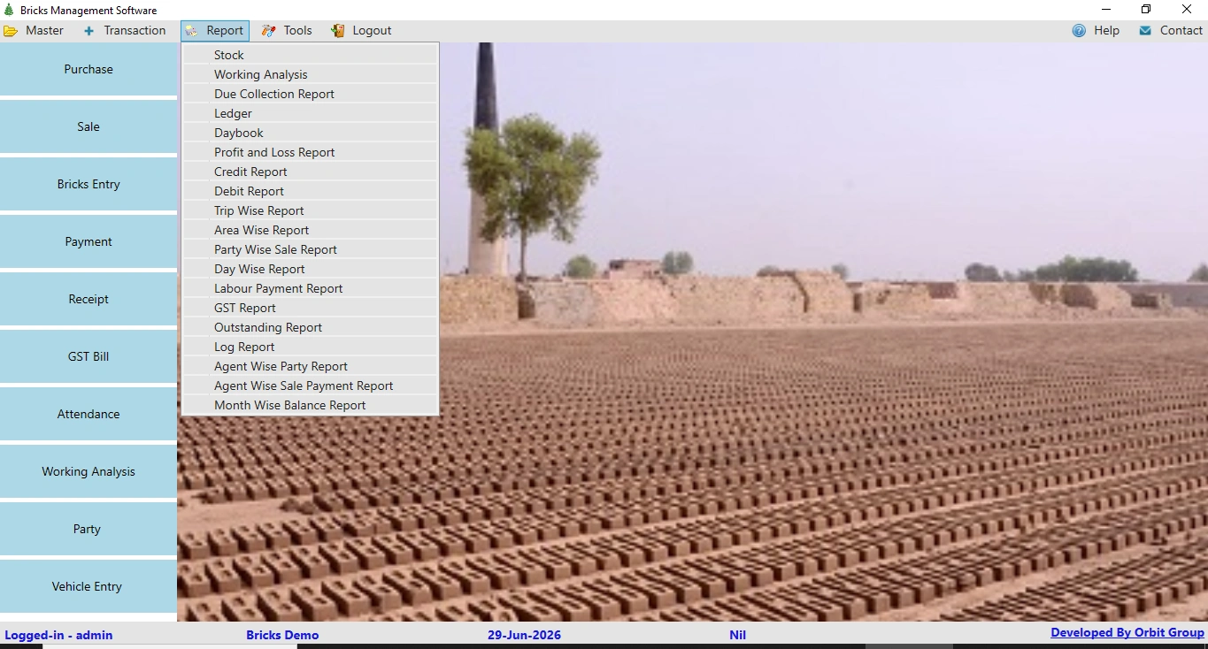This screenshot has height=649, width=1208.
Task: Click the GST Bill sidebar button
Action: click(88, 356)
